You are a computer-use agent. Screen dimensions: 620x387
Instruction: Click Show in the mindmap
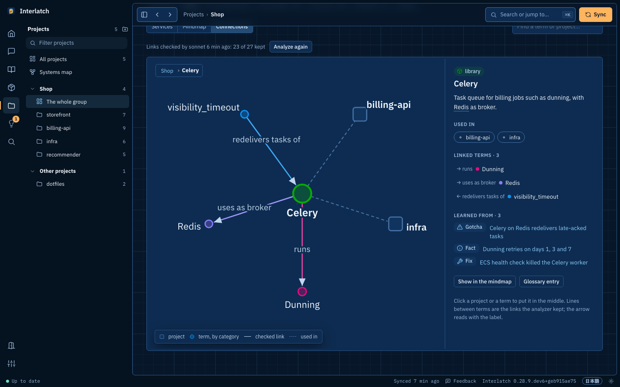tap(485, 282)
